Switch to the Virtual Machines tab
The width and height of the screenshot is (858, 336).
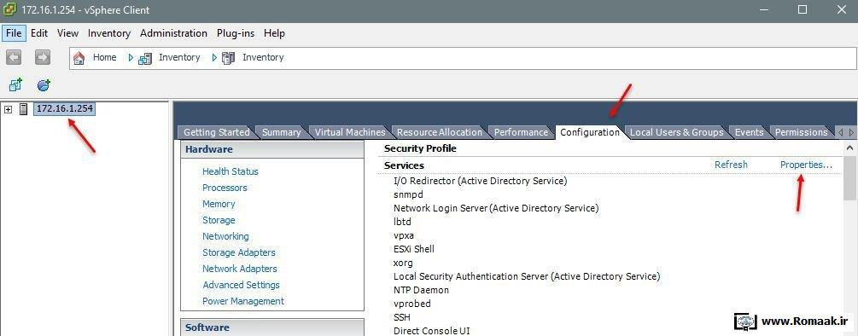click(x=350, y=132)
